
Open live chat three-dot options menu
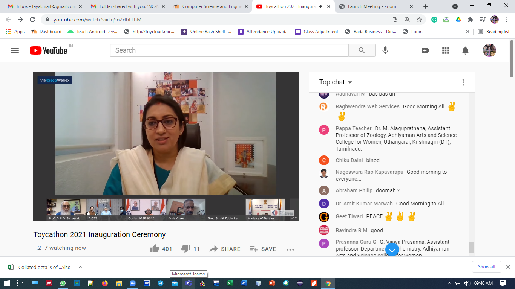[x=463, y=82]
